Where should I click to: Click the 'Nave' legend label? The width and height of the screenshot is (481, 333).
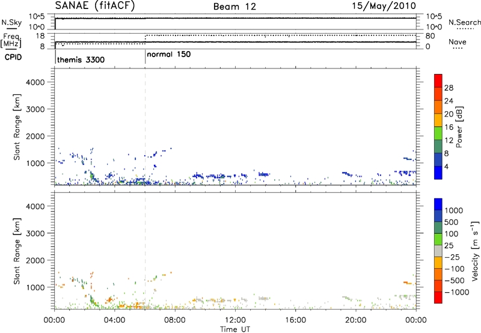click(457, 42)
